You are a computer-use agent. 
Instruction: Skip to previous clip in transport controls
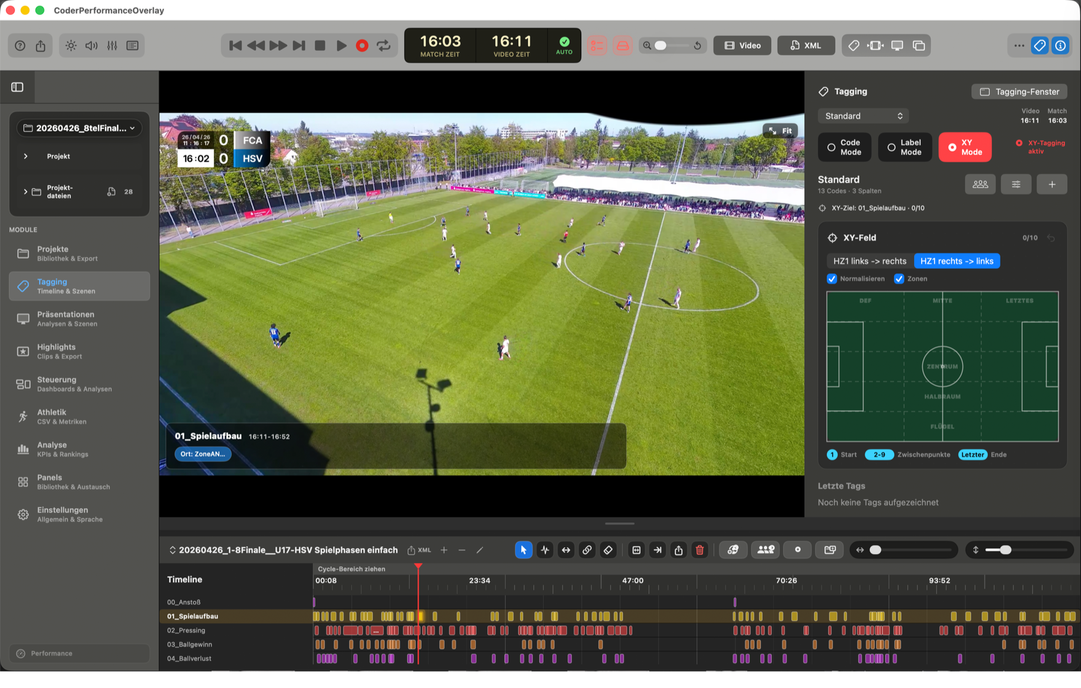(x=235, y=46)
